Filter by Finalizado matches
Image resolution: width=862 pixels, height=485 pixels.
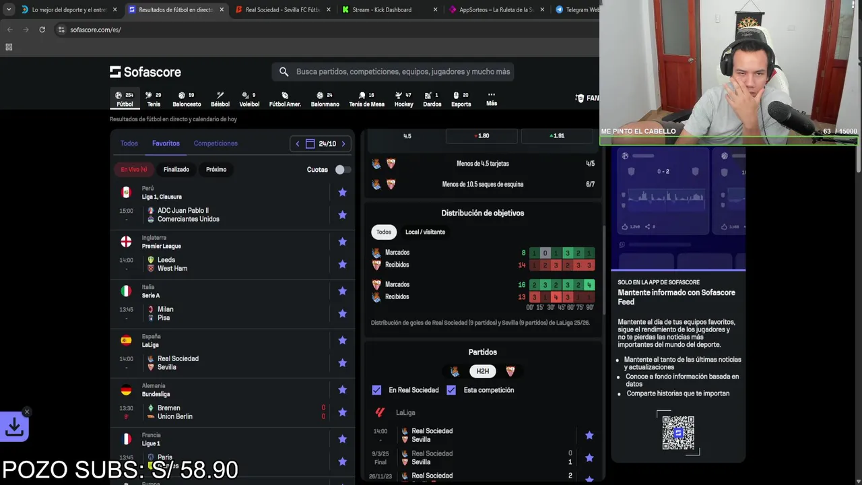(176, 169)
